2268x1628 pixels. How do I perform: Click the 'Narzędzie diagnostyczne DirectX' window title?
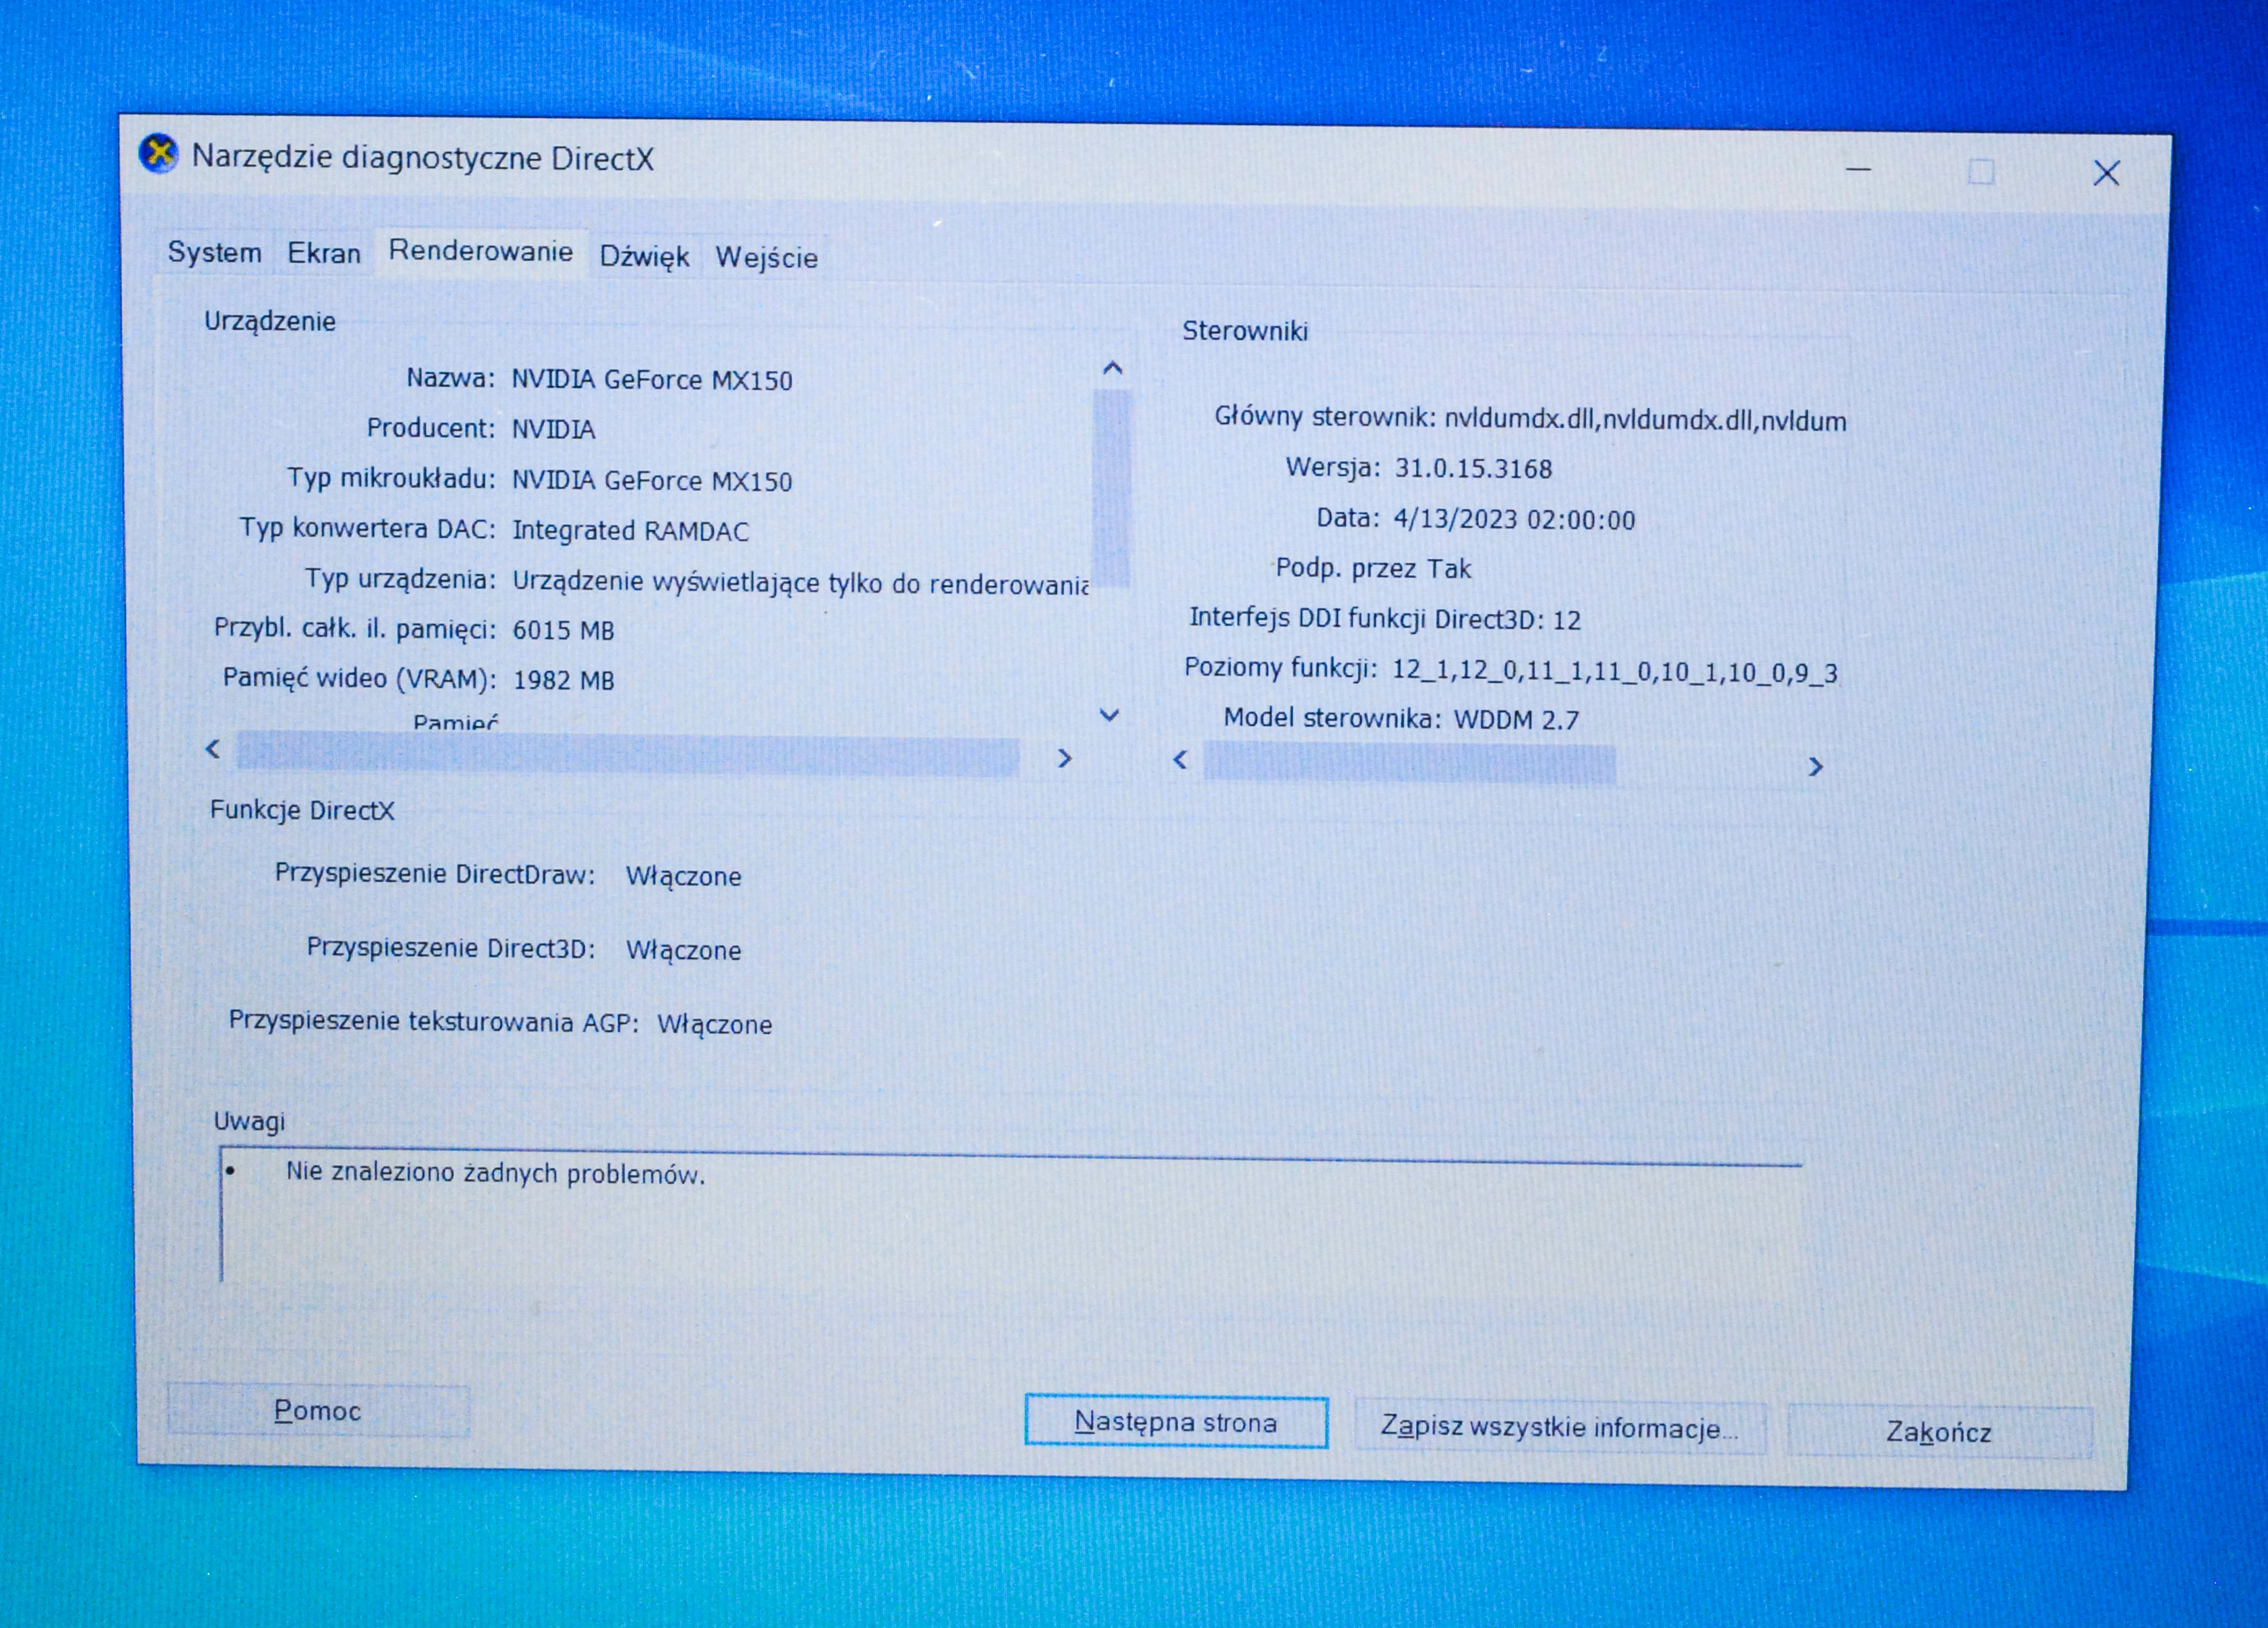click(x=423, y=158)
